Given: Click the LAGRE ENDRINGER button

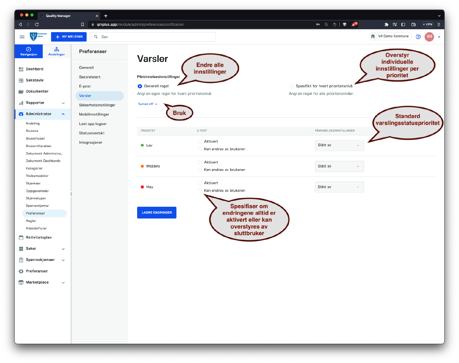Looking at the screenshot, I should pos(157,212).
